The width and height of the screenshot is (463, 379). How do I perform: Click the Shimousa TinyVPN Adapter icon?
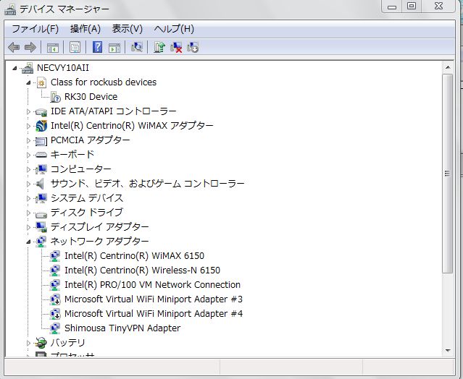tap(55, 328)
